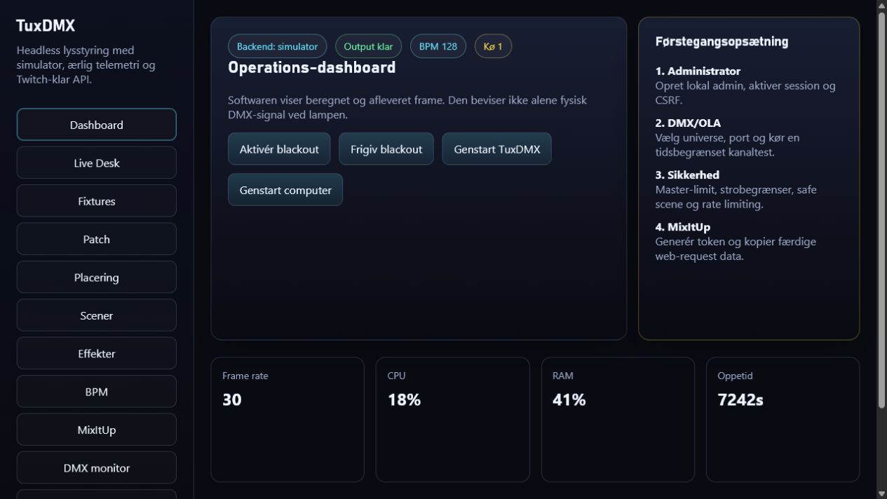
Task: Click the 2. DMX/OLA setup step
Action: (748, 137)
